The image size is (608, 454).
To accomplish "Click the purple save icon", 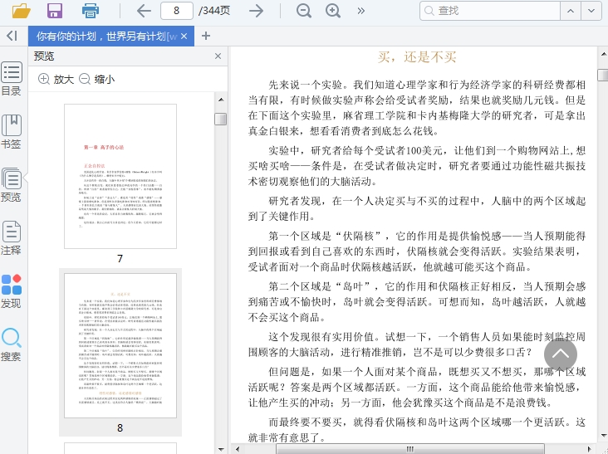I will coord(55,11).
